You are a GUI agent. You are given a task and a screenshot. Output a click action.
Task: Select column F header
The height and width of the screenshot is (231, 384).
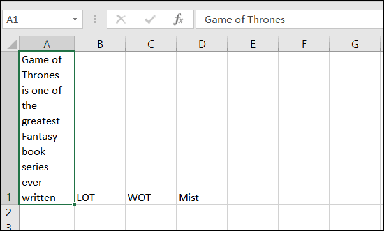pos(304,44)
